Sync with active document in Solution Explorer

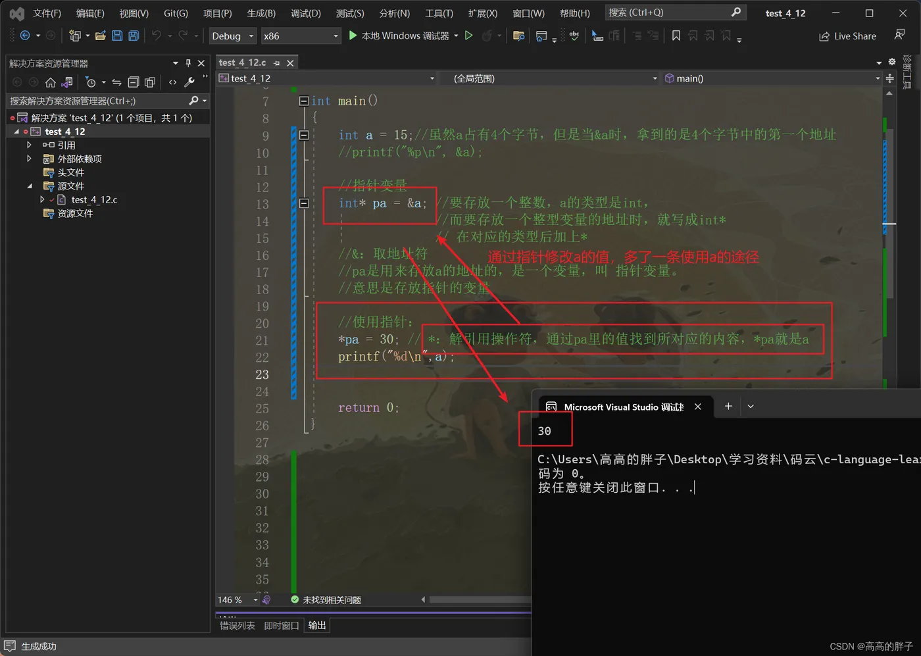coord(116,82)
